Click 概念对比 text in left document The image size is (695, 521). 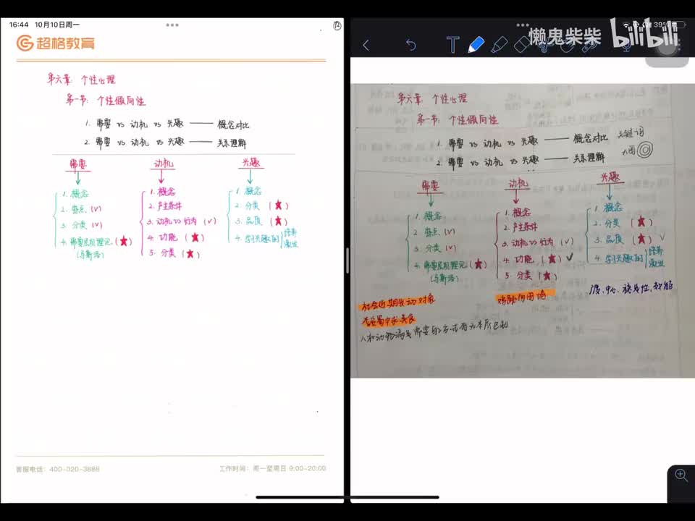(233, 124)
